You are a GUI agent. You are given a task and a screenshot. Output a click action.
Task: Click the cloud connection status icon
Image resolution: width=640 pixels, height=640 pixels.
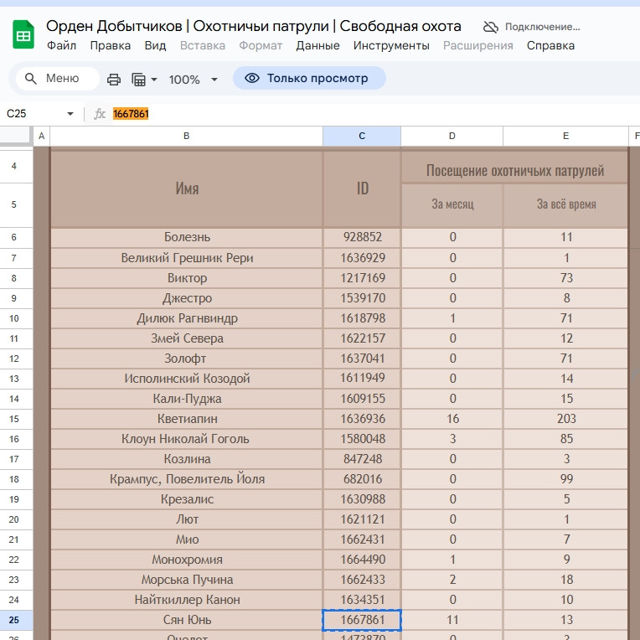(x=491, y=28)
